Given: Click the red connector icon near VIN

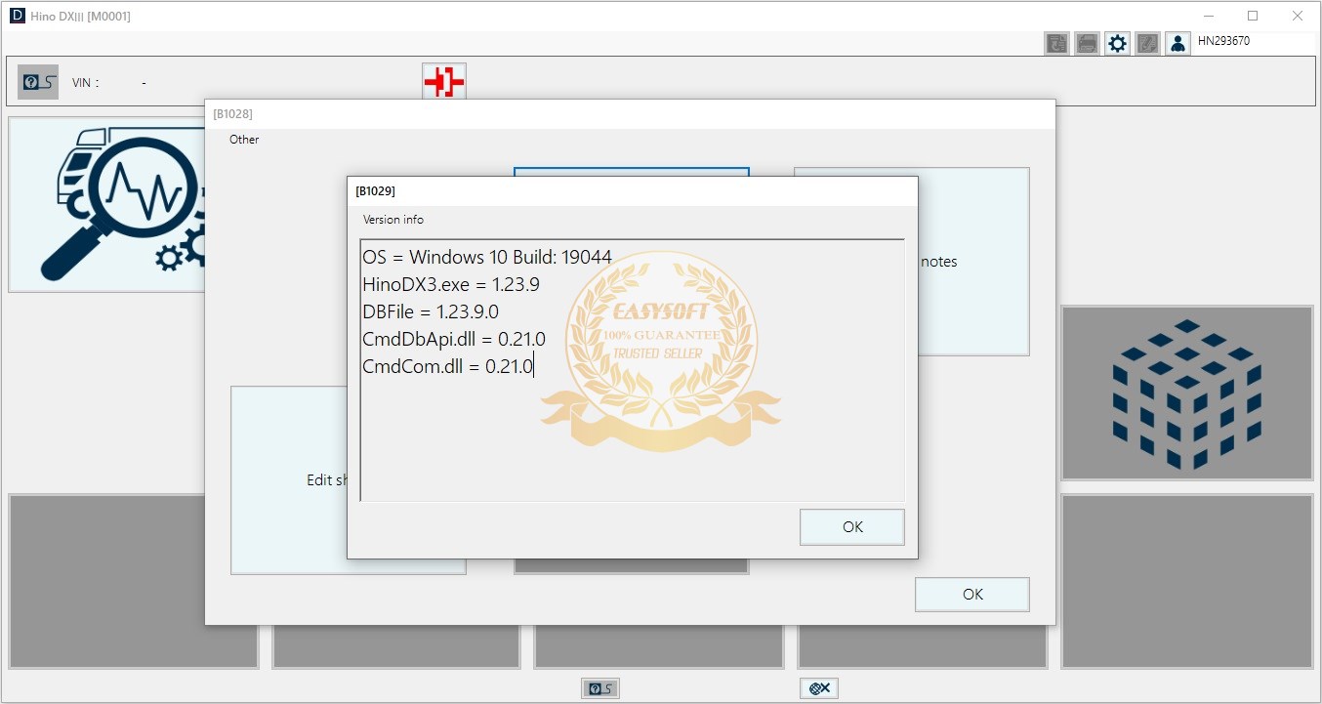Looking at the screenshot, I should (444, 83).
